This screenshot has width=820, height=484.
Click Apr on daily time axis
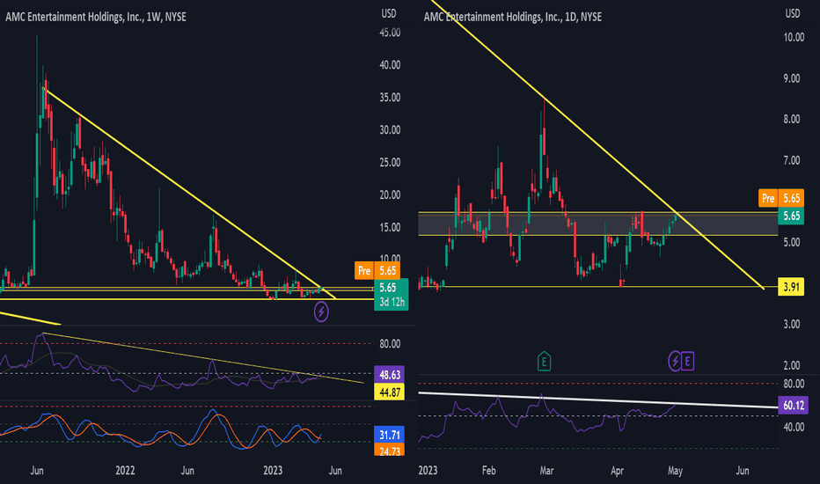tap(617, 470)
